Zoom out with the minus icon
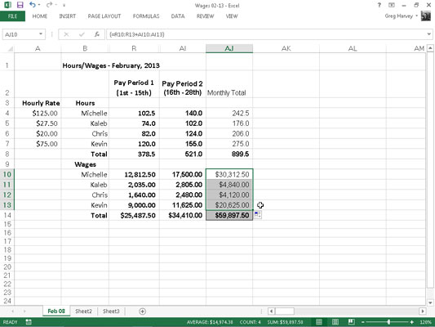Viewport: 435px width, 327px height. (362, 322)
